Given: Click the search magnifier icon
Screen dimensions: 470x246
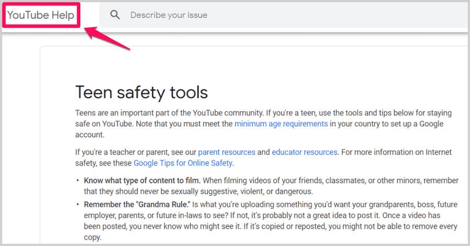Looking at the screenshot, I should click(x=115, y=15).
